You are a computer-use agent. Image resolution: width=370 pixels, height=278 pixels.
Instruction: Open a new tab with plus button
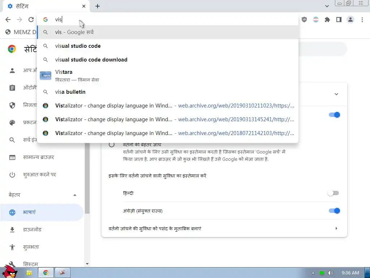pyautogui.click(x=98, y=7)
